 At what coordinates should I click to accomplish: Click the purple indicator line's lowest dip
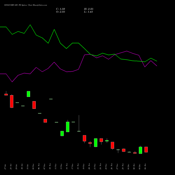(x=12, y=82)
